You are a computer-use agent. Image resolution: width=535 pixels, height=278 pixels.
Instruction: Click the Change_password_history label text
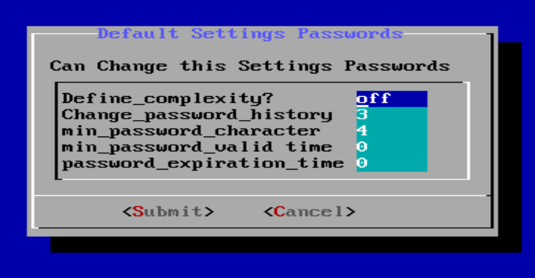(x=197, y=115)
